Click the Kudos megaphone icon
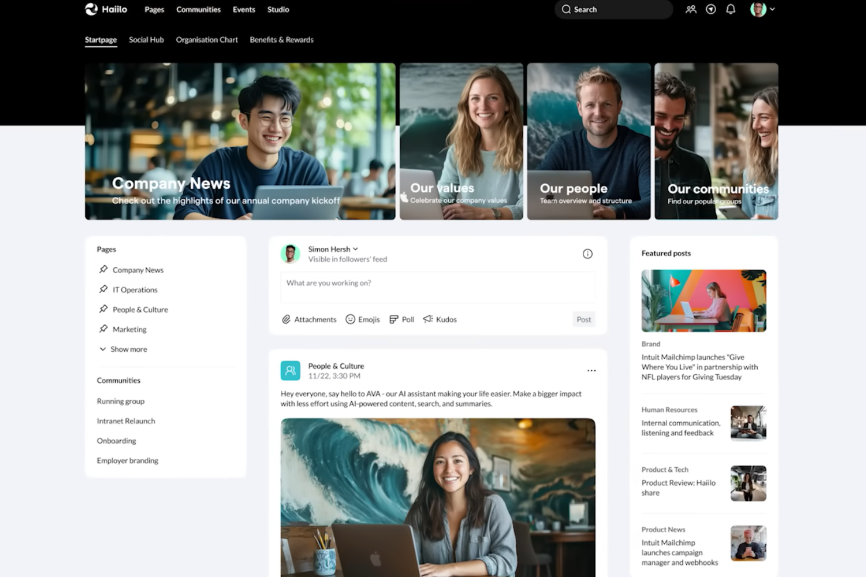Image resolution: width=866 pixels, height=577 pixels. coord(428,319)
